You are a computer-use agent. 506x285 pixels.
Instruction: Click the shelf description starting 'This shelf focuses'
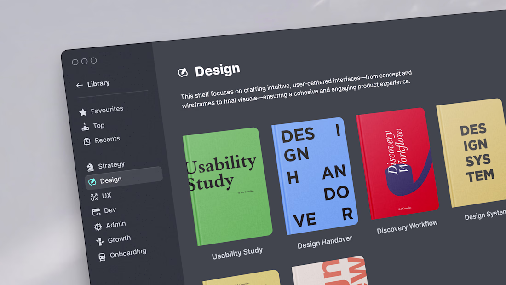296,89
